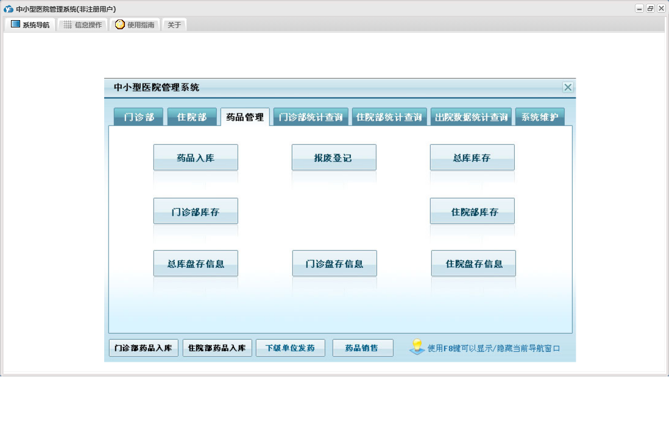Click the 药品入库 button
This screenshot has width=669, height=436.
pyautogui.click(x=196, y=158)
